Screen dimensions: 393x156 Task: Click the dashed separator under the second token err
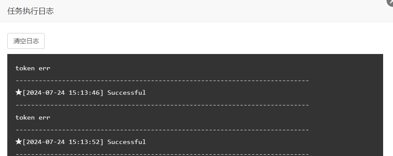click(162, 130)
